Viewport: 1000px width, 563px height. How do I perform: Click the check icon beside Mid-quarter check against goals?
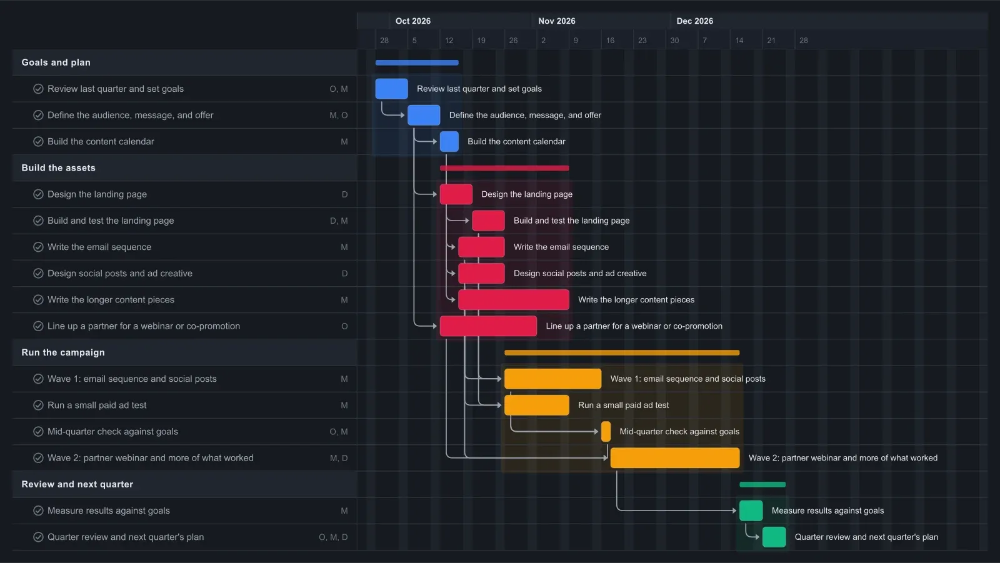point(38,431)
